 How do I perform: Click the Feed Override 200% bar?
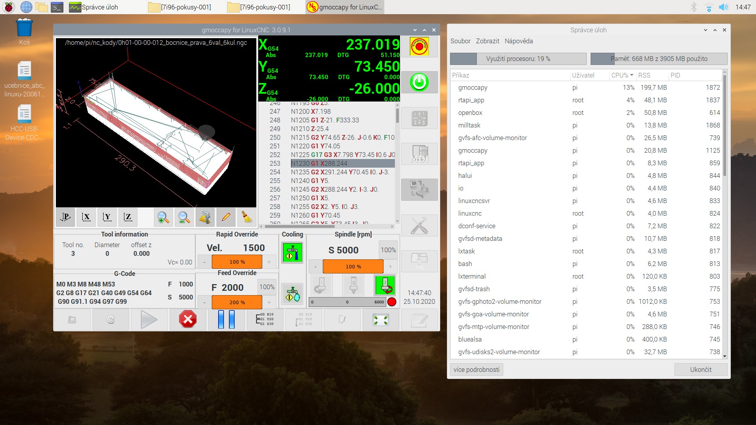[237, 302]
